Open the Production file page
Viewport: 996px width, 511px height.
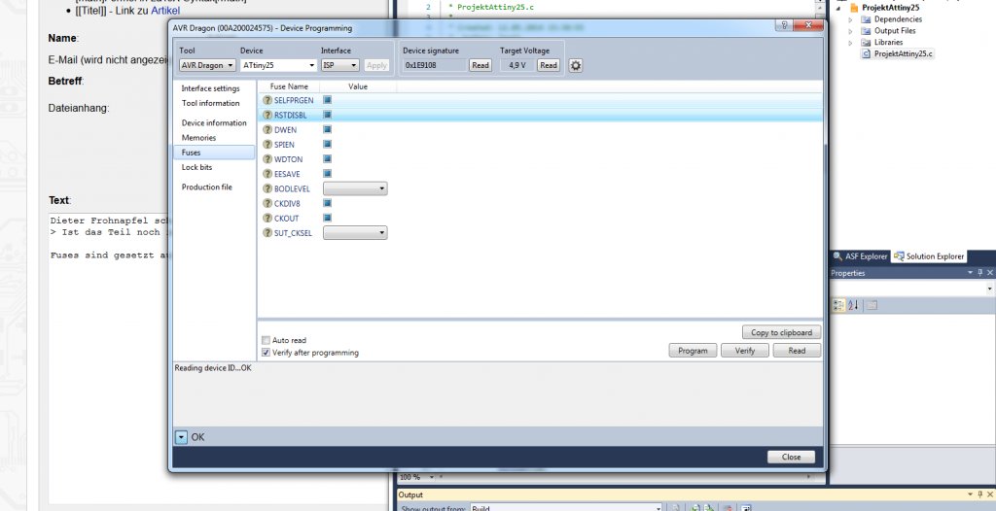(x=207, y=187)
